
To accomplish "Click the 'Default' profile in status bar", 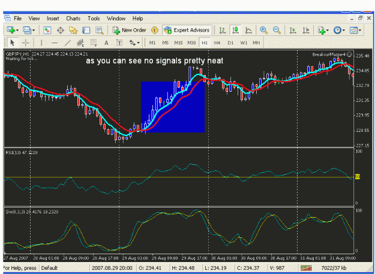I will point(49,268).
